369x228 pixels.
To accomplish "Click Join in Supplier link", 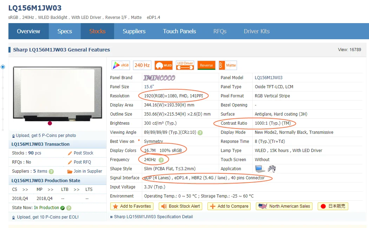I will (x=88, y=171).
